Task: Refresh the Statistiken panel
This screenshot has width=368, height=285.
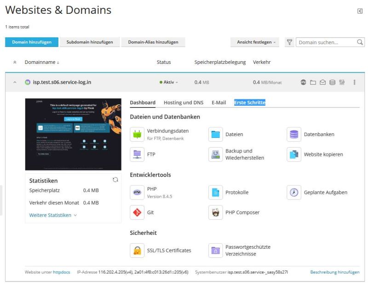Action: [x=115, y=180]
